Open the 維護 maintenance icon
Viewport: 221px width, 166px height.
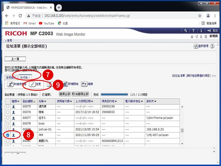(84, 84)
